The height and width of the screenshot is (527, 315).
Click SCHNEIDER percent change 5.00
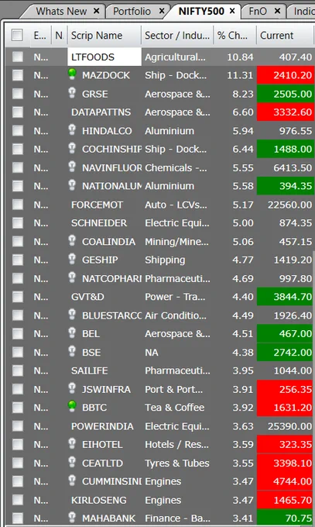coord(243,223)
